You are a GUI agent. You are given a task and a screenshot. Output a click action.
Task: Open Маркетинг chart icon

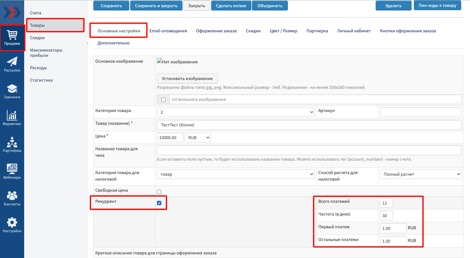coord(12,118)
